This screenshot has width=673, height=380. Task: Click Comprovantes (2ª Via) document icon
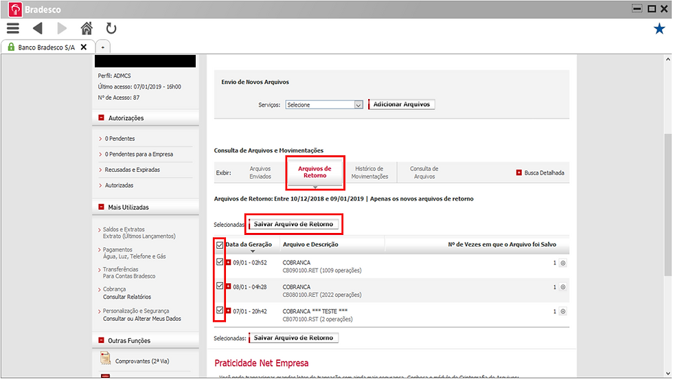pos(105,359)
